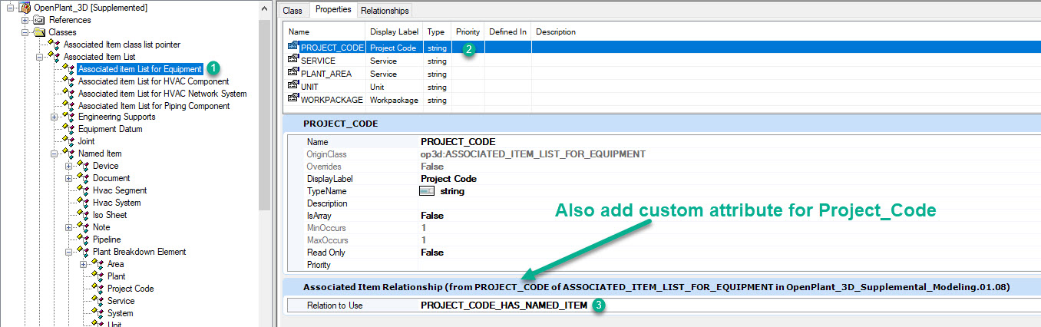The image size is (1041, 327).
Task: Select the PLANT_AREA property row
Action: pos(663,74)
